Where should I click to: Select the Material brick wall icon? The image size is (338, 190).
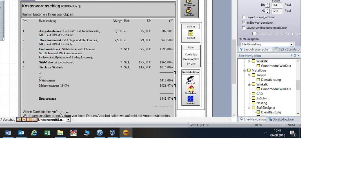tap(190, 99)
